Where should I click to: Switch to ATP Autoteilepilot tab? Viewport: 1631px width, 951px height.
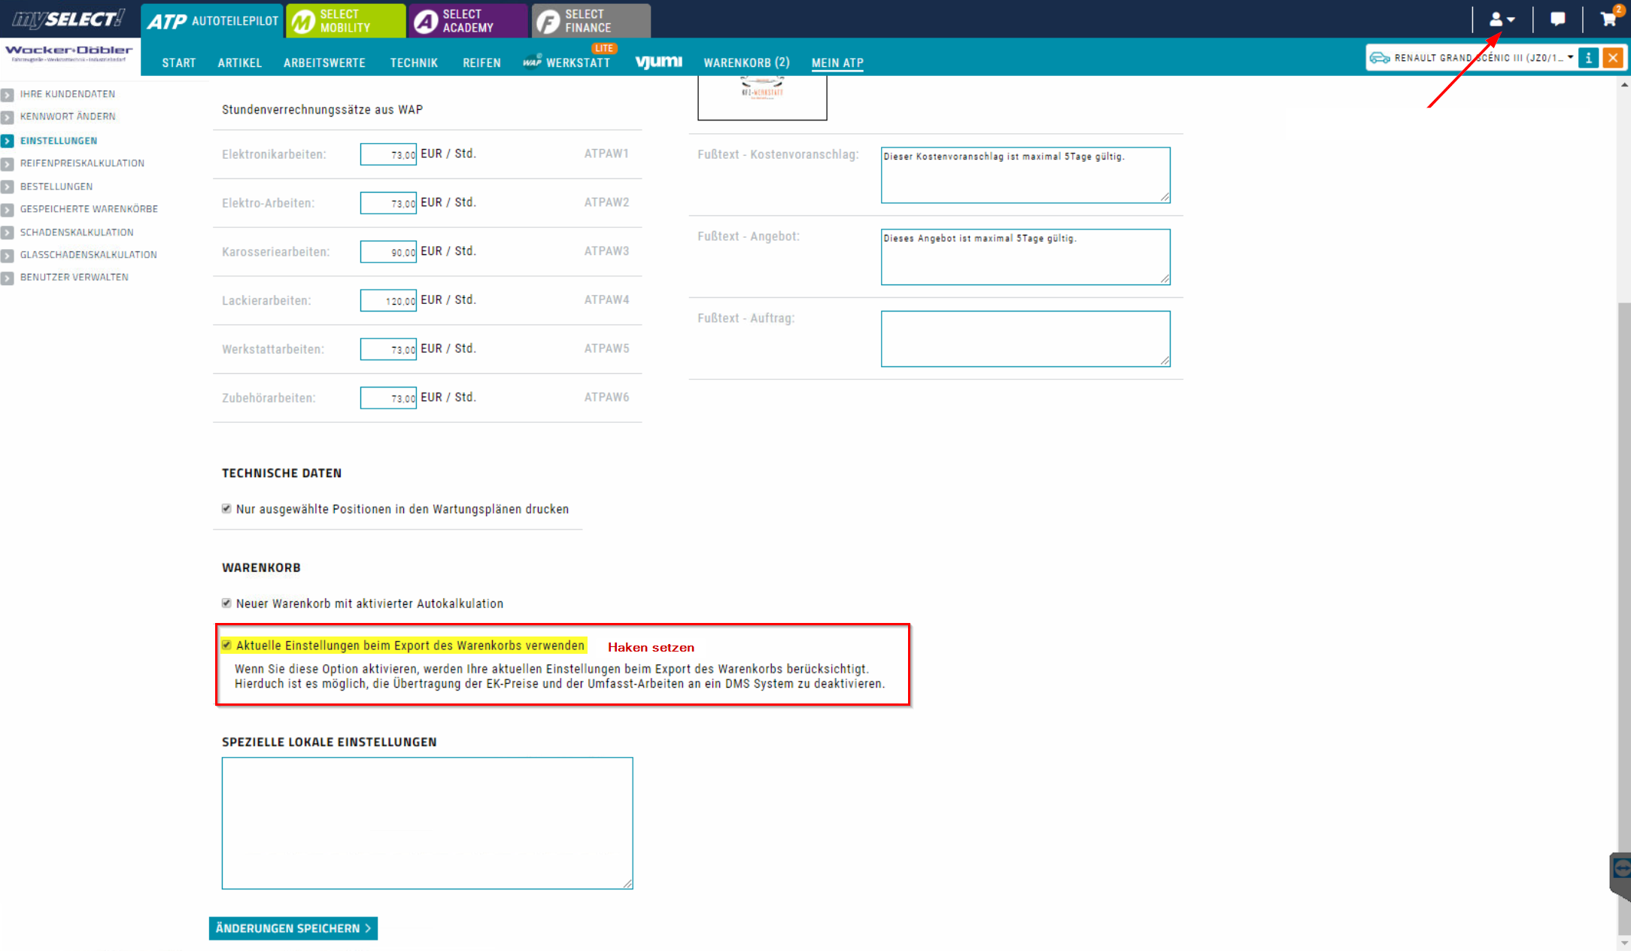tap(213, 21)
